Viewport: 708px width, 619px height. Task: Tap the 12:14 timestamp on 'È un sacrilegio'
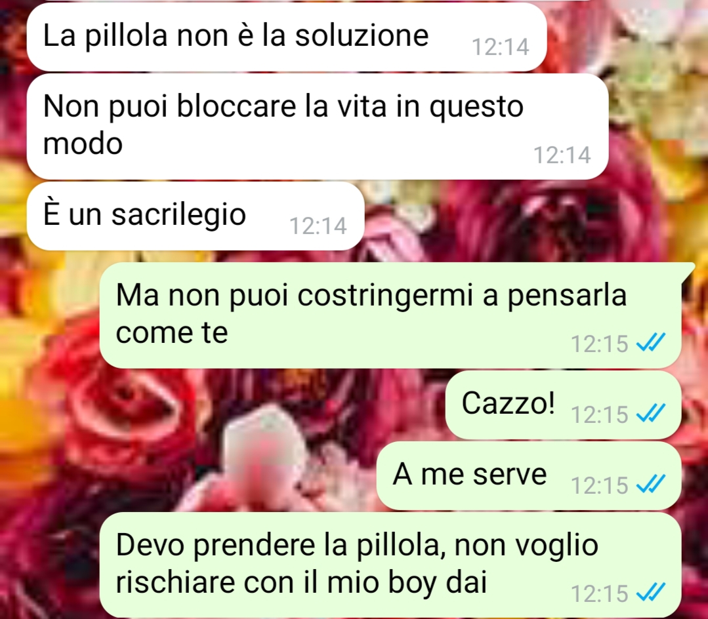[318, 226]
